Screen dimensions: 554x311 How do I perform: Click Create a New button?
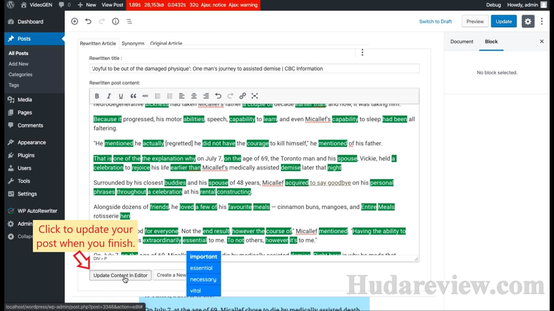pos(170,275)
